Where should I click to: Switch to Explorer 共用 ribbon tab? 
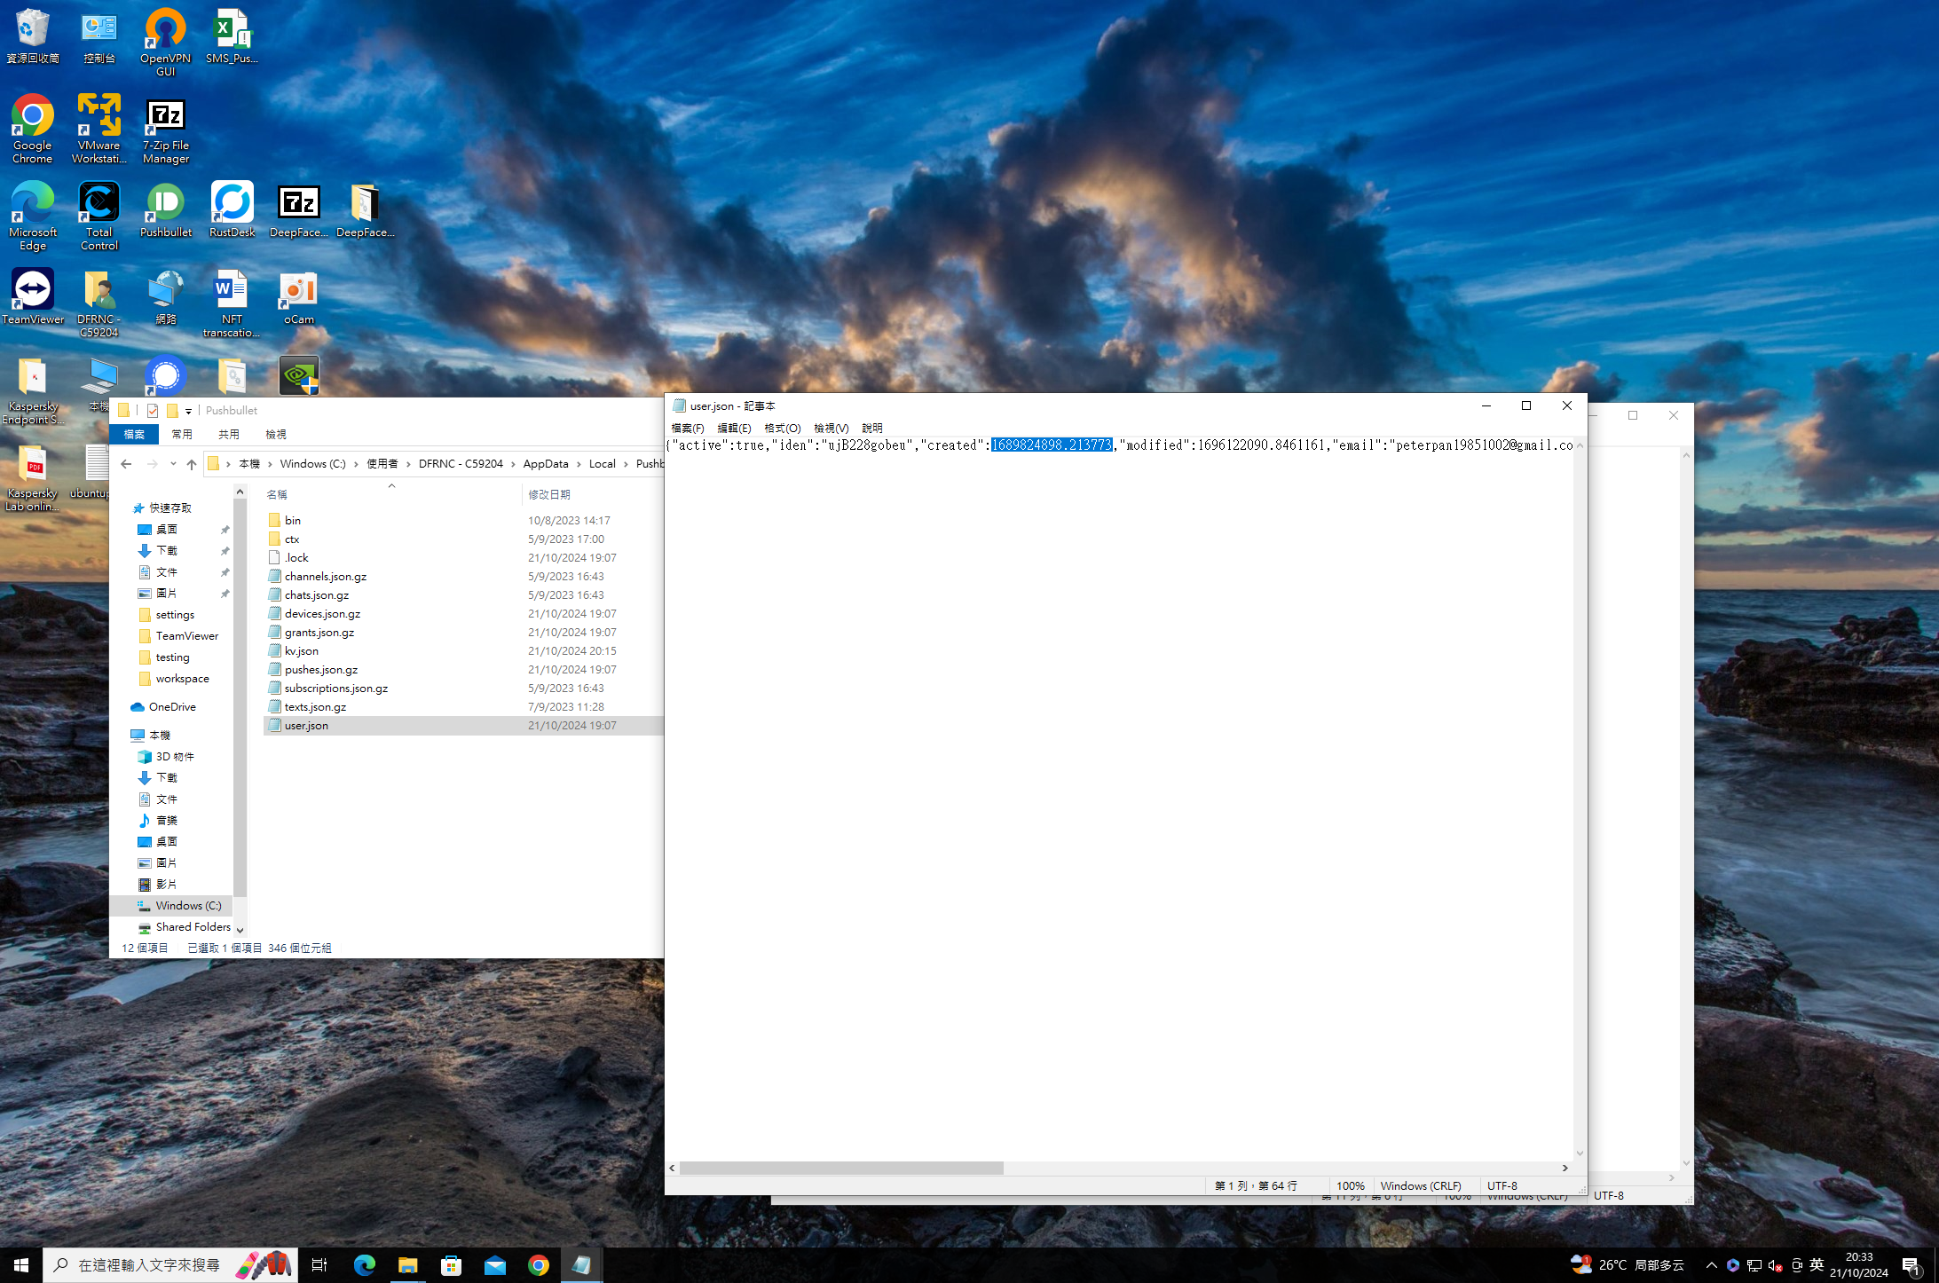[229, 434]
